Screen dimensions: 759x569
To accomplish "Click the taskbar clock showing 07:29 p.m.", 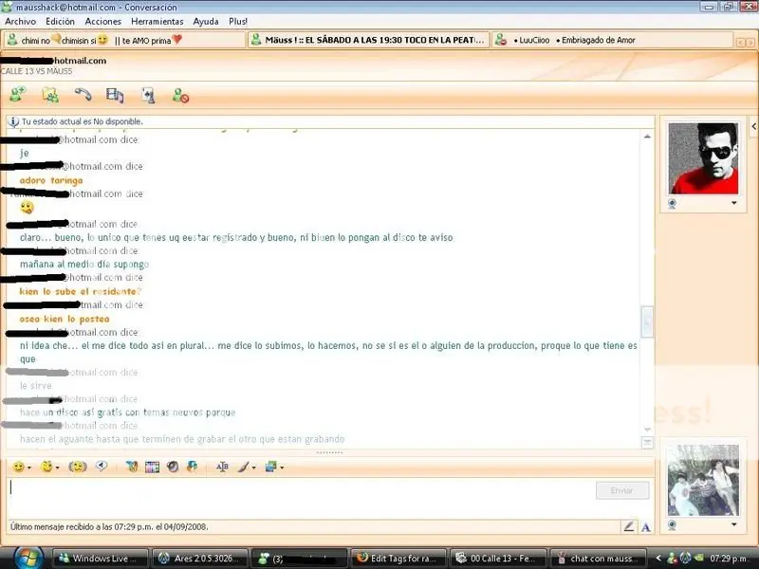I will (x=729, y=559).
